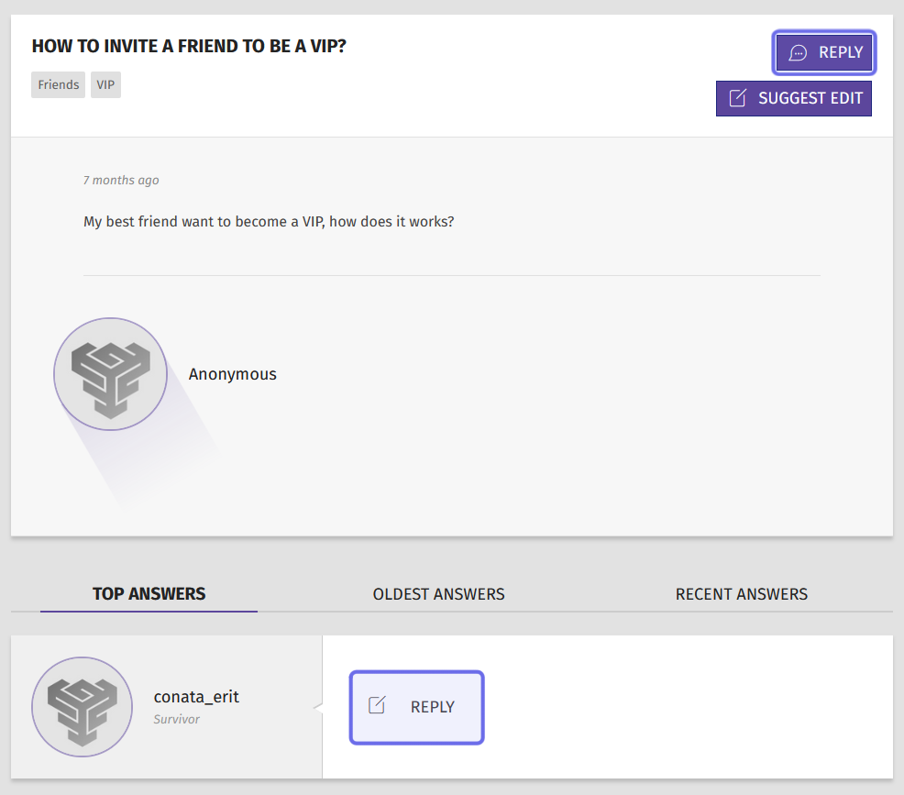This screenshot has height=795, width=904.
Task: Click the question title heading
Action: 189,46
